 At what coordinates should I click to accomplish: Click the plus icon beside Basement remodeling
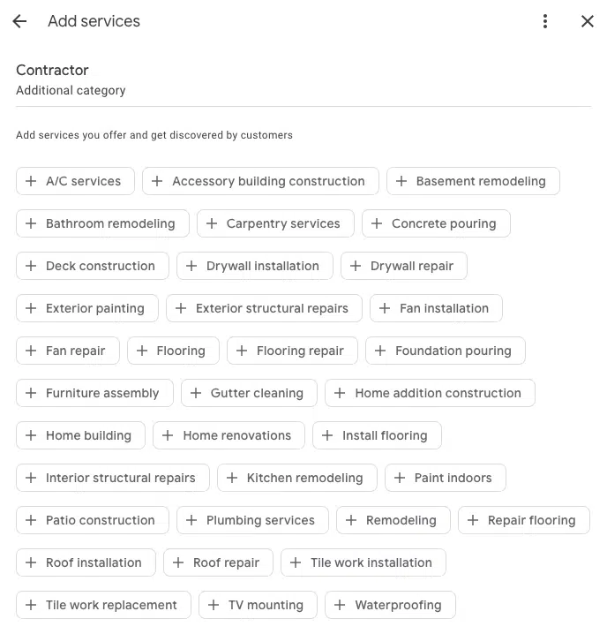(x=401, y=181)
